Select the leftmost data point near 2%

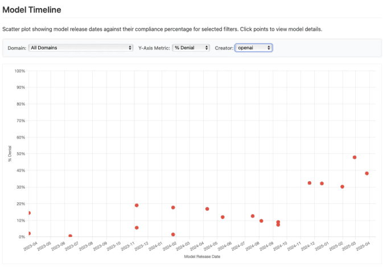click(29, 233)
